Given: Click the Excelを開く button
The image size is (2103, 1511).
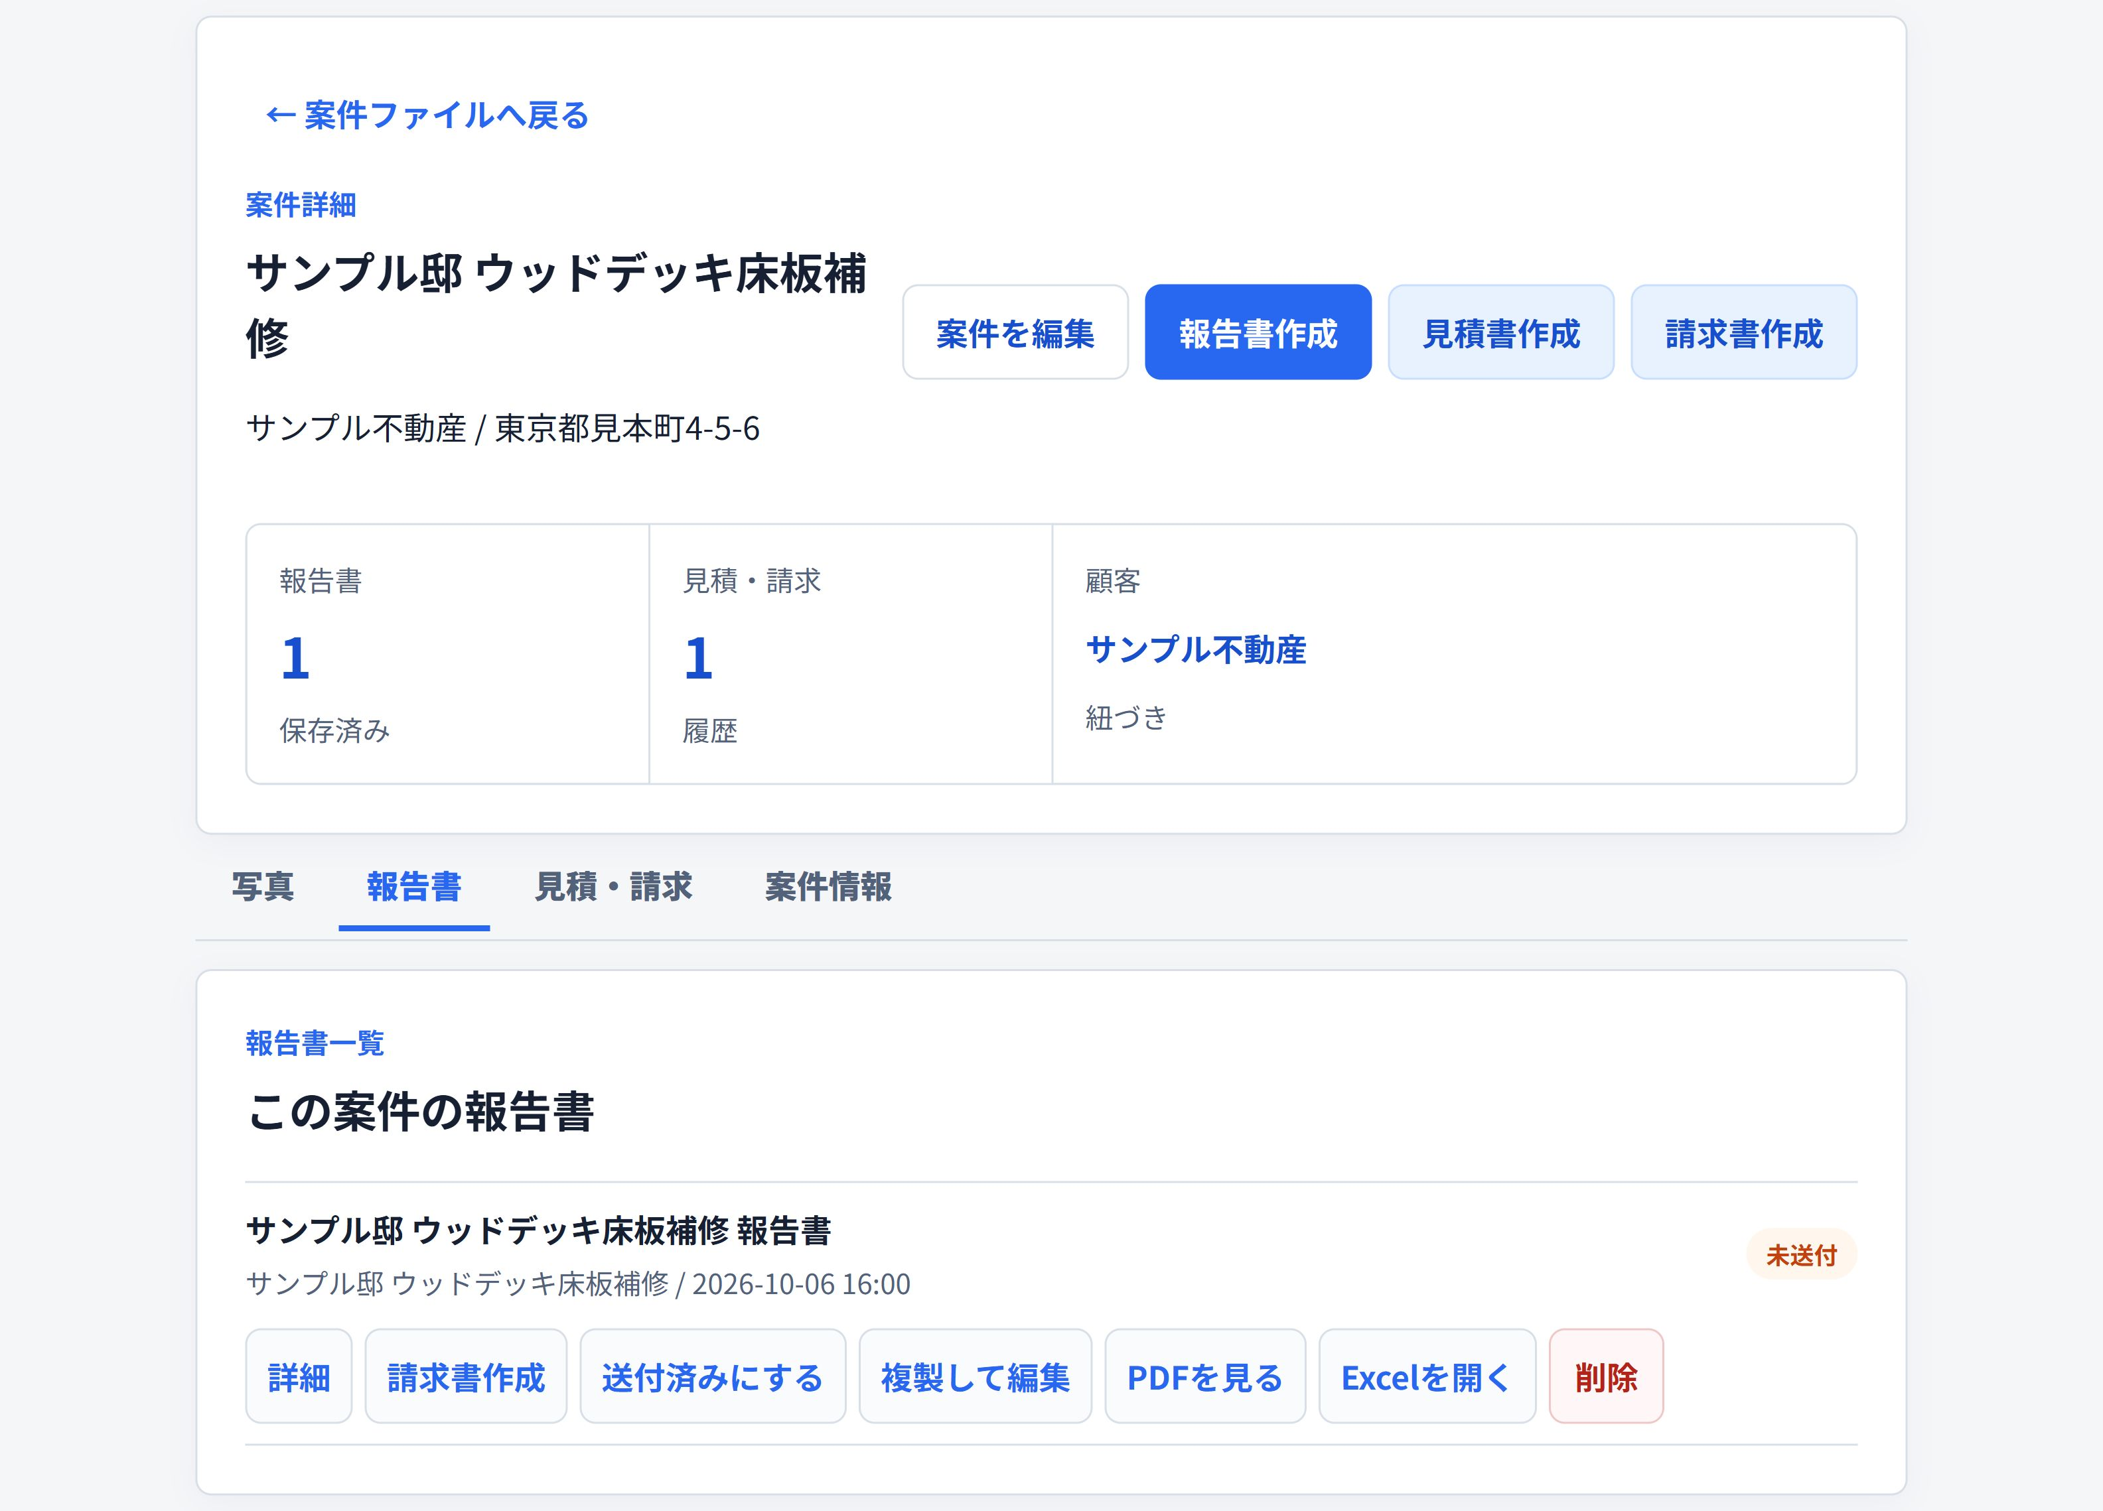Looking at the screenshot, I should [x=1427, y=1376].
